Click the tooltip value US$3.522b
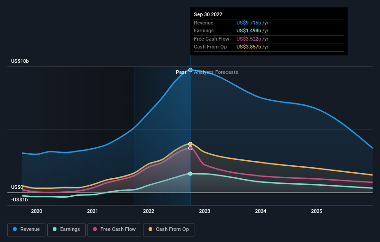 tap(249, 39)
